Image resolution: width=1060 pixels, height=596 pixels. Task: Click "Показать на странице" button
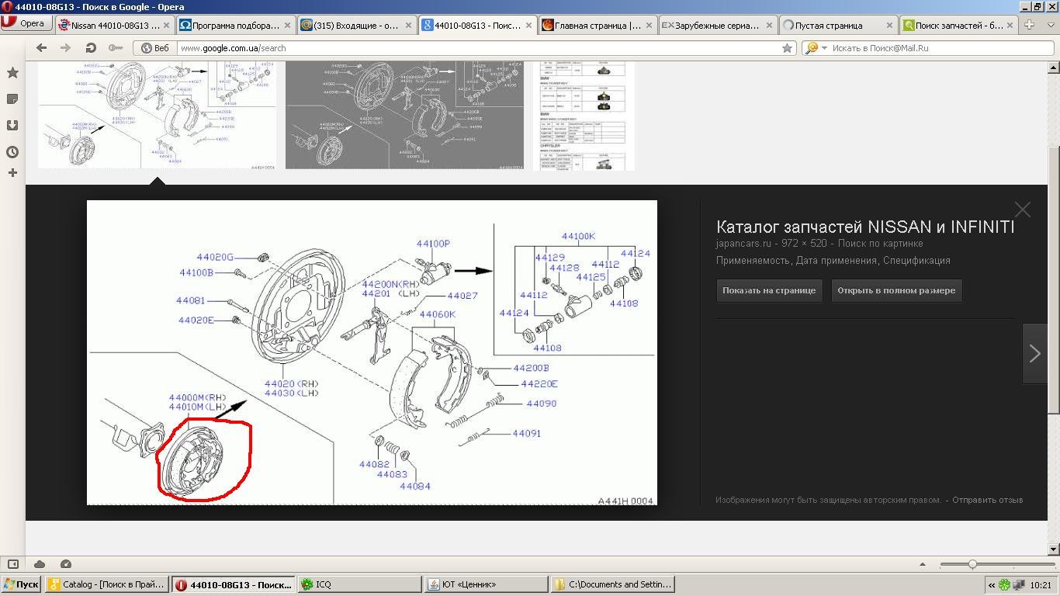coord(768,290)
